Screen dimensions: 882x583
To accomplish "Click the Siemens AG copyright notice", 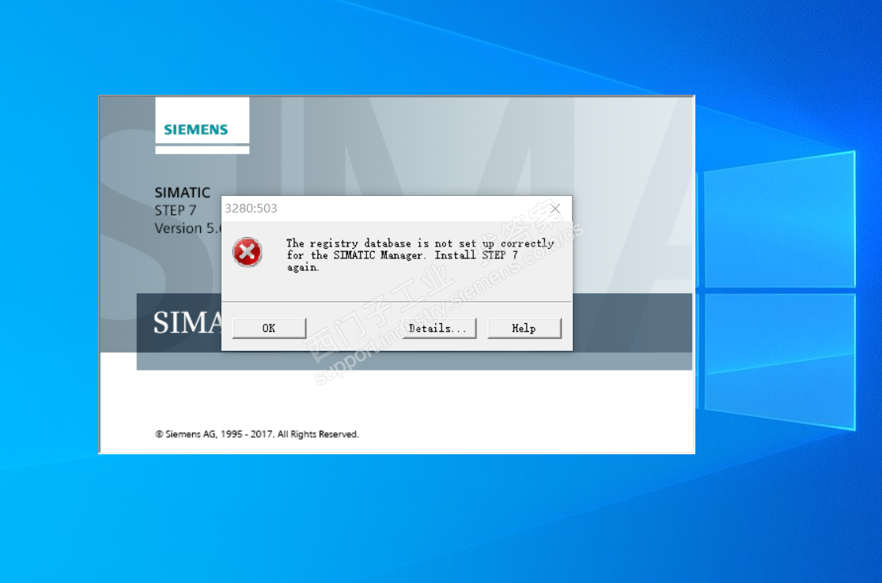I will click(x=257, y=434).
